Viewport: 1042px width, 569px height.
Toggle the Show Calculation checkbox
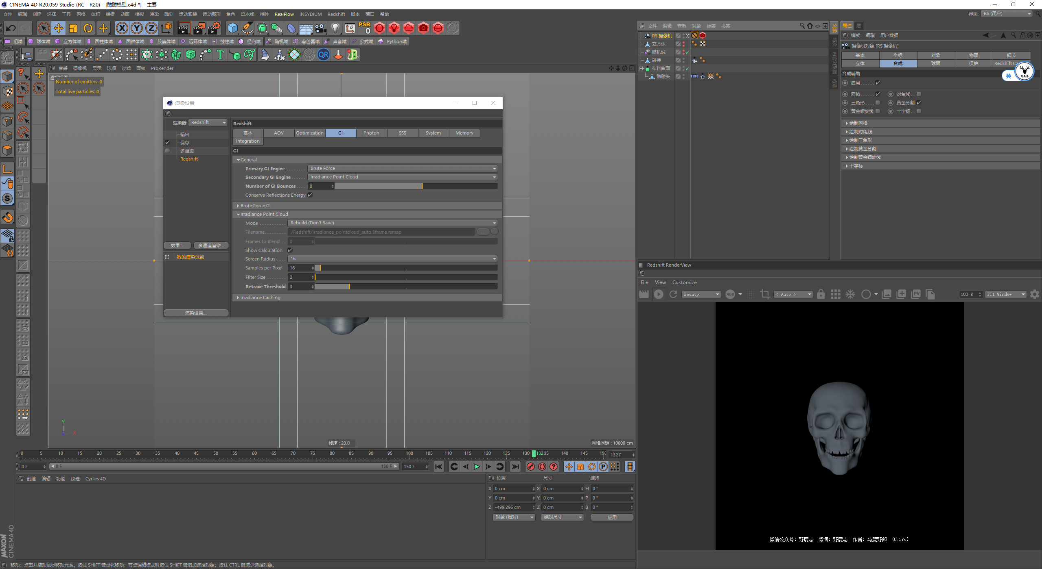[290, 250]
